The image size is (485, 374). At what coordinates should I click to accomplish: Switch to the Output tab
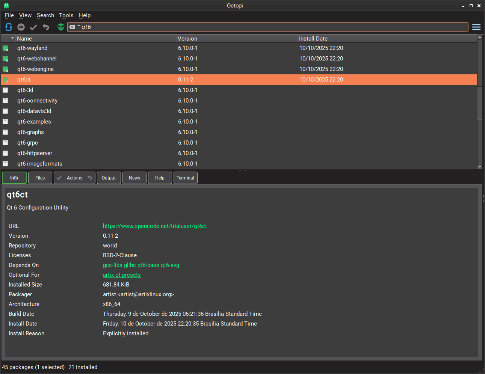109,178
